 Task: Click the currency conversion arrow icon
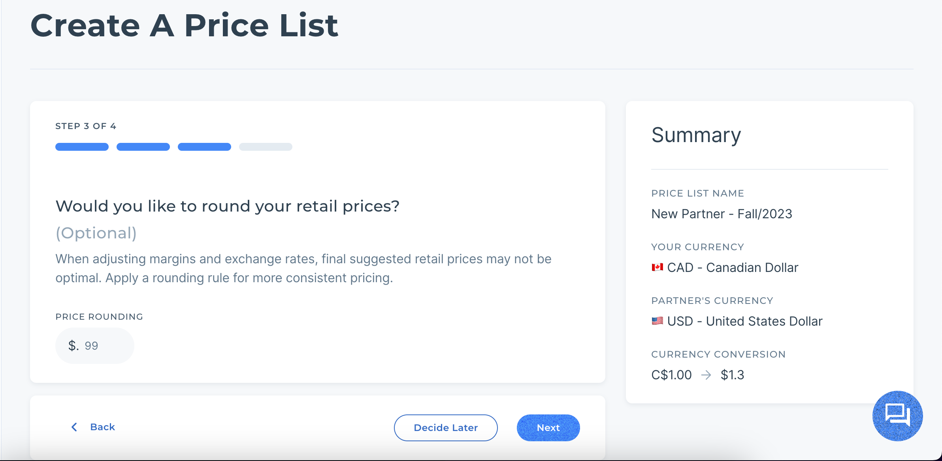point(706,375)
